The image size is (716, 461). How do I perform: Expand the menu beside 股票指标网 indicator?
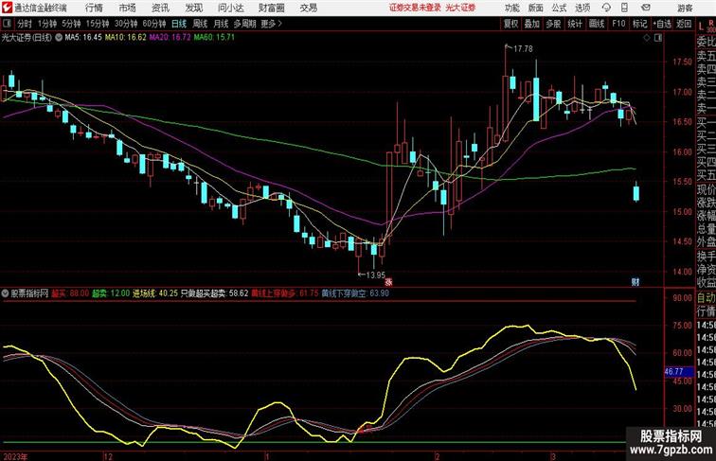coord(5,293)
